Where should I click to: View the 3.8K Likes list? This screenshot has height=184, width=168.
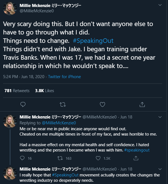click(44, 91)
